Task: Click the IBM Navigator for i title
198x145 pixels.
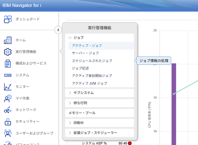Action: (x=22, y=5)
